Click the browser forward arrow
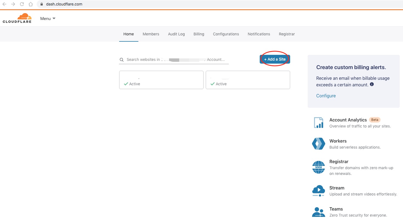403x224 pixels. coord(13,4)
